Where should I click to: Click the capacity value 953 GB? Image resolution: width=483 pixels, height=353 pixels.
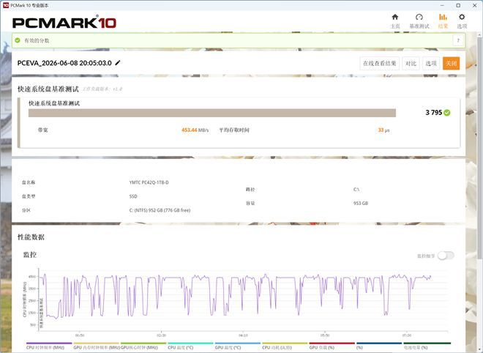tap(360, 203)
